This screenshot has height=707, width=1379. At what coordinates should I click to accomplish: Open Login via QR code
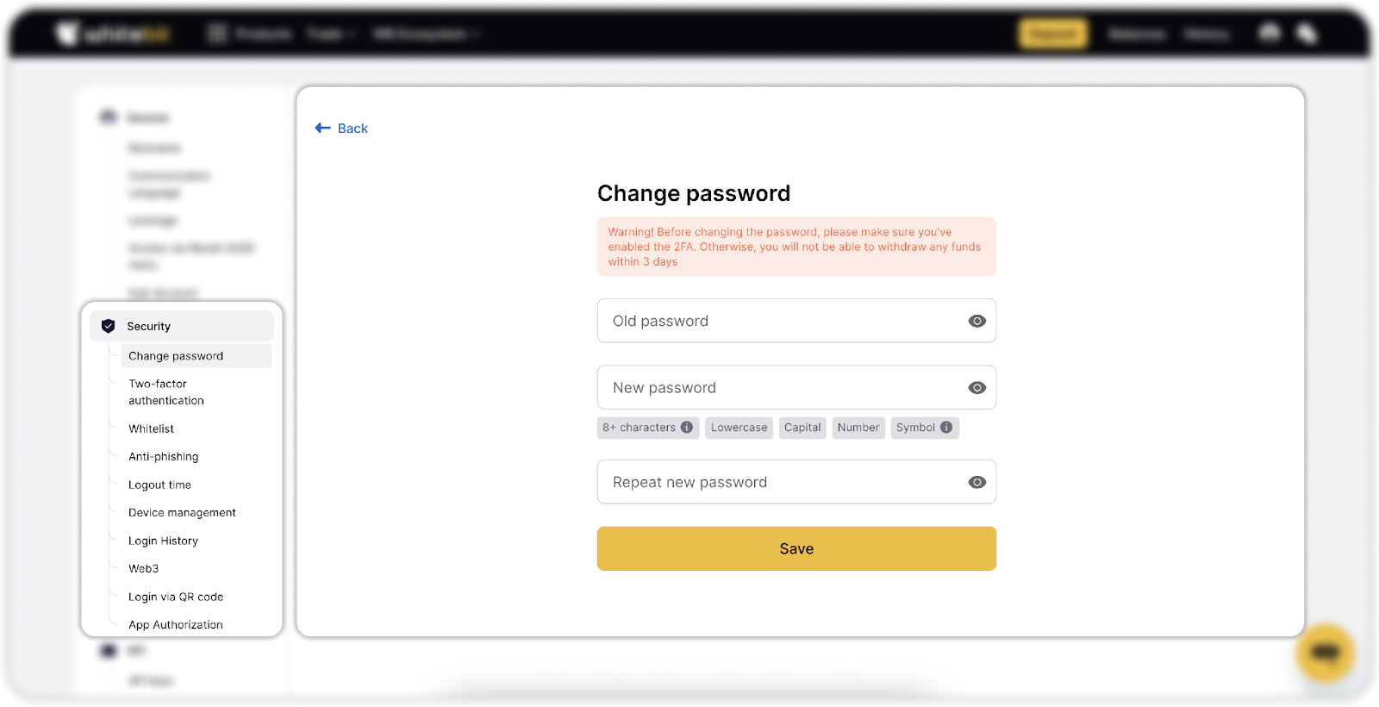pos(176,597)
